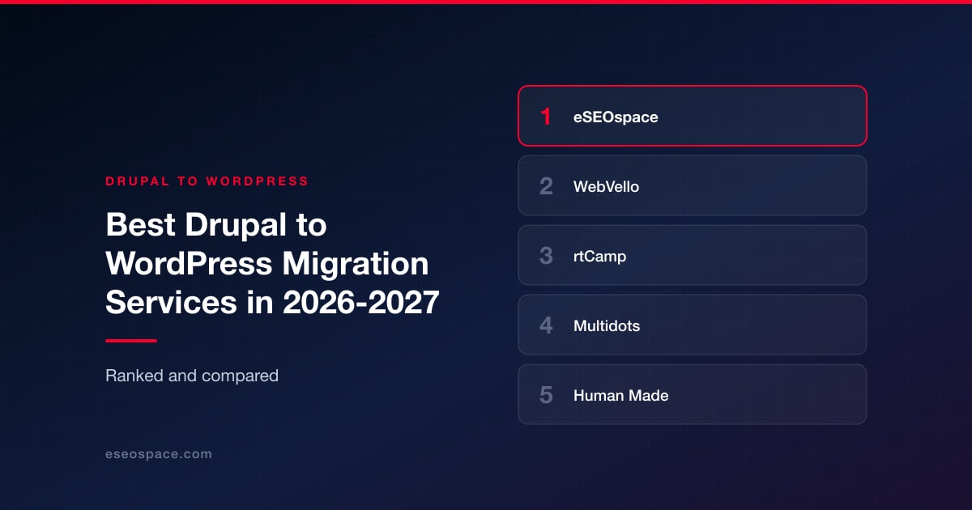The width and height of the screenshot is (972, 510).
Task: Choose the rtCamp ranking card
Action: [x=693, y=255]
